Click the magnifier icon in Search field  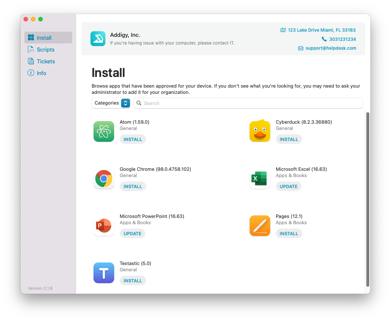point(139,103)
